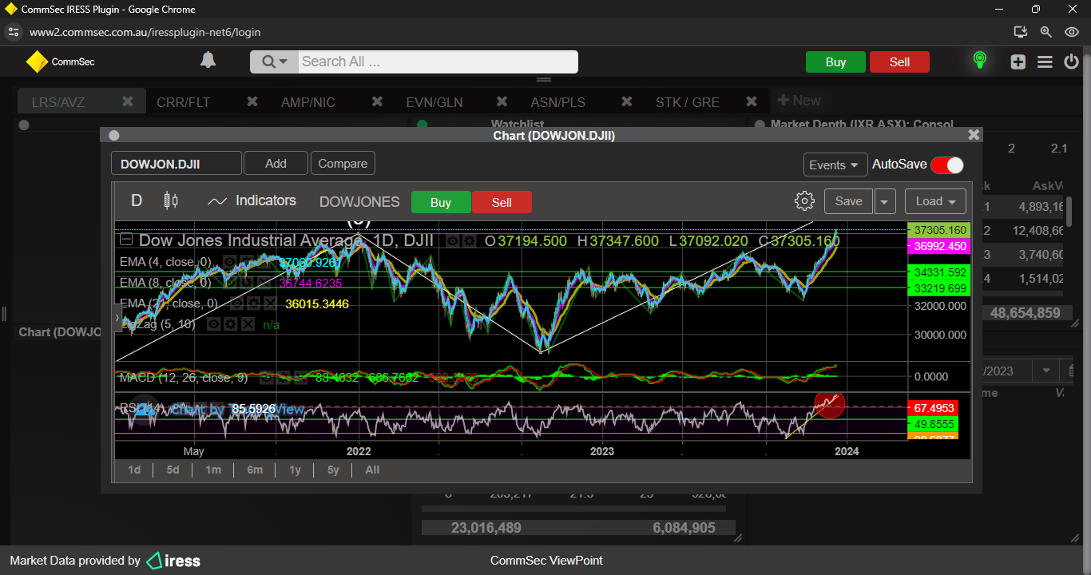Open the notifications bell
The height and width of the screenshot is (575, 1091).
pos(208,60)
